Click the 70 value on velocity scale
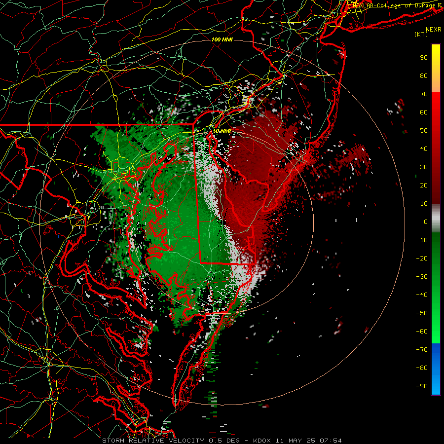Image resolution: width=444 pixels, height=444 pixels. 424,94
